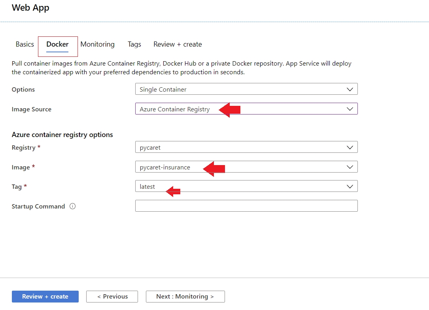
Task: Click the chevron arrow in Image Source field
Action: click(x=350, y=109)
